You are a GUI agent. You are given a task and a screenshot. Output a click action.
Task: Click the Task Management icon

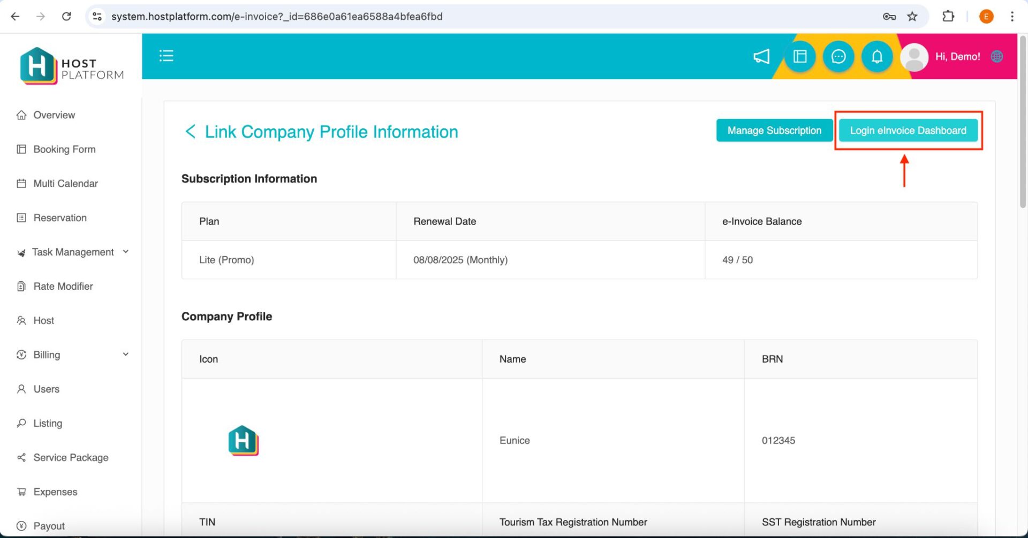[21, 252]
